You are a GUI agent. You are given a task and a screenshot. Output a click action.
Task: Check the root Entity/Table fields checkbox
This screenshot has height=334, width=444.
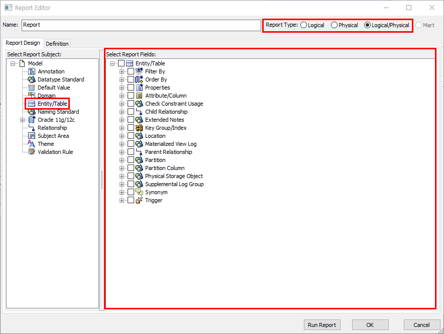click(x=121, y=63)
